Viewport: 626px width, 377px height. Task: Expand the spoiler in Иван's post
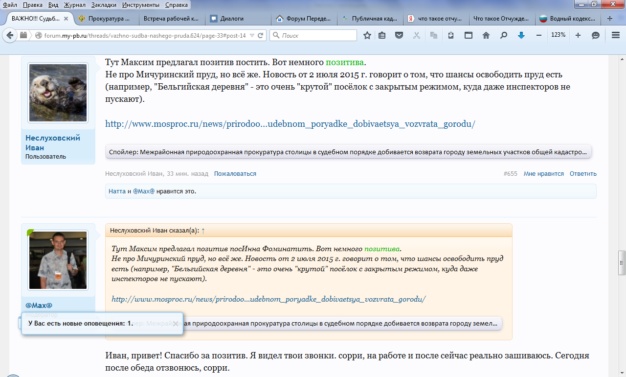(x=348, y=152)
